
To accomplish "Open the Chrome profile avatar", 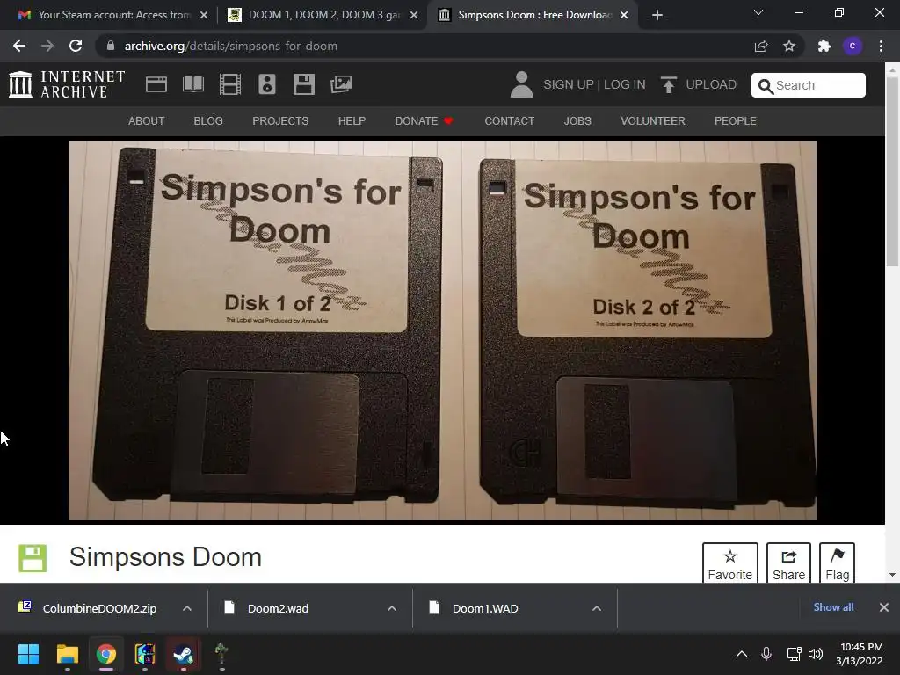I will tap(853, 46).
